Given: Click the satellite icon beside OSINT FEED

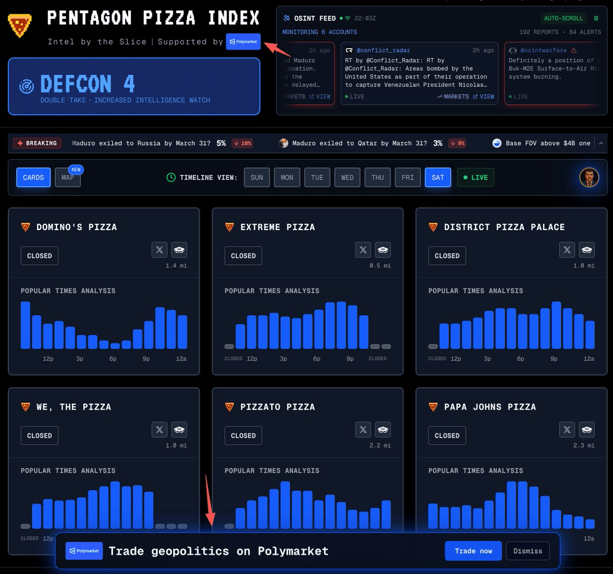Looking at the screenshot, I should coord(287,17).
